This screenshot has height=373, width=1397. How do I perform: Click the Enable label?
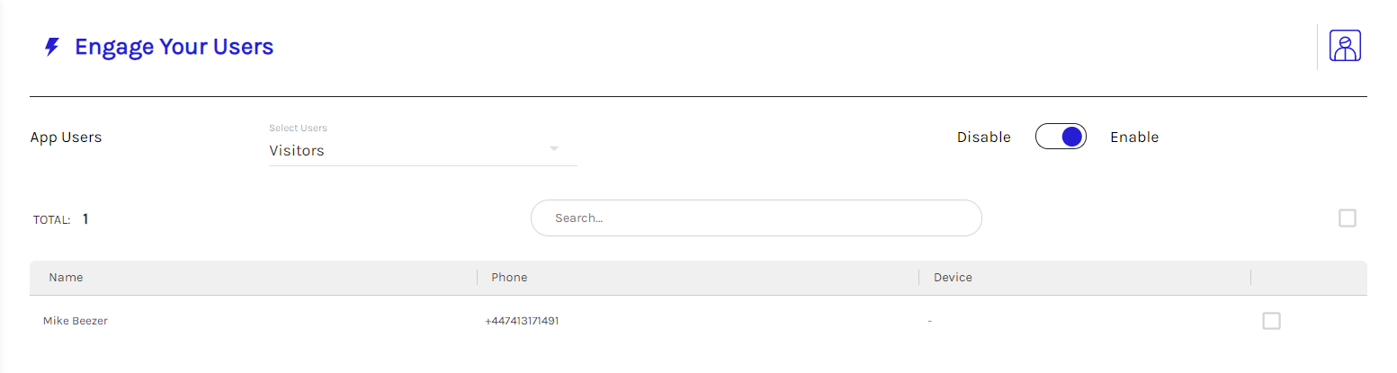tap(1133, 138)
